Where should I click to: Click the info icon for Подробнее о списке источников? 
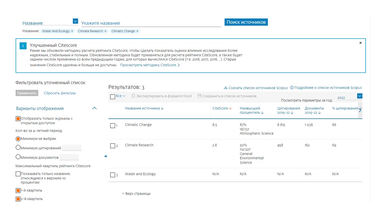click(x=292, y=88)
